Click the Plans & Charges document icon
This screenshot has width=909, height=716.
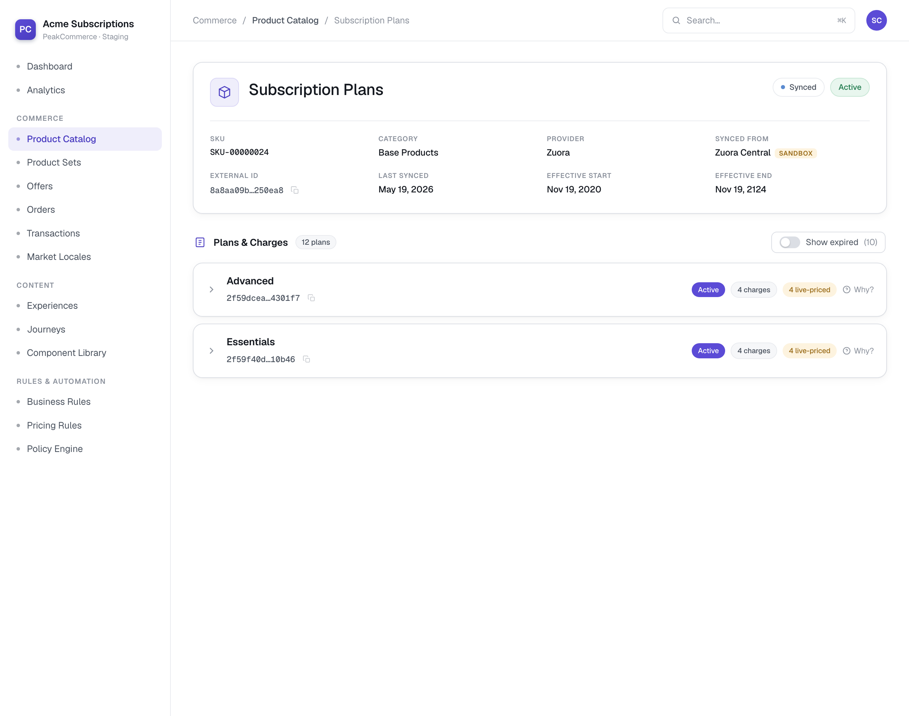coord(200,242)
